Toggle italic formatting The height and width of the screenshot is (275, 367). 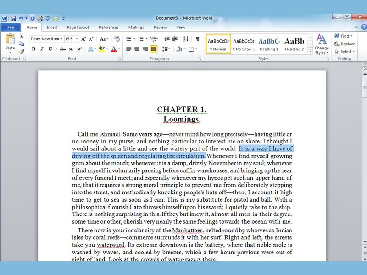point(42,49)
